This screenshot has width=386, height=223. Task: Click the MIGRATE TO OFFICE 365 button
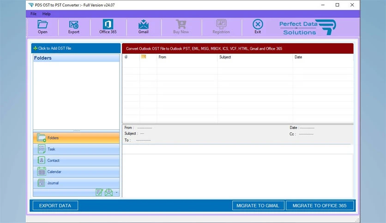(320, 205)
